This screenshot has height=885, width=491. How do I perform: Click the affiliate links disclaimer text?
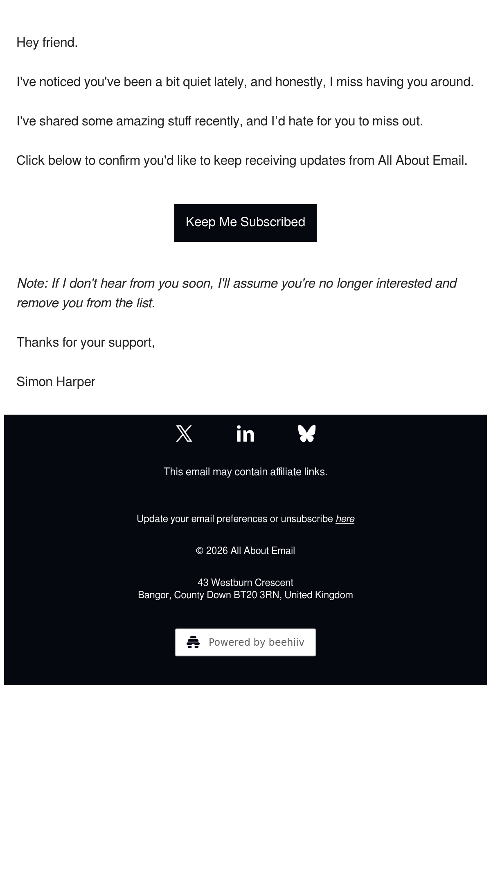(245, 472)
